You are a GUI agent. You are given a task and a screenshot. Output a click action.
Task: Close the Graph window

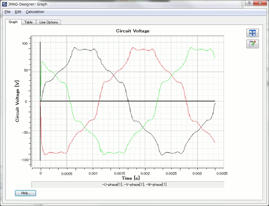pyautogui.click(x=261, y=3)
